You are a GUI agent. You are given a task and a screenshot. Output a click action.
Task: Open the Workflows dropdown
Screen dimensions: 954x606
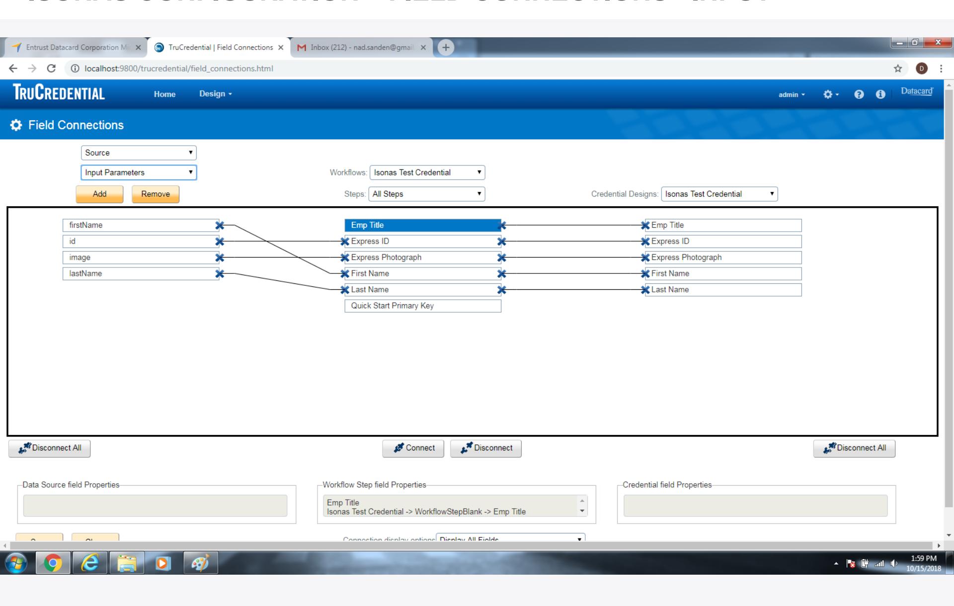click(x=427, y=173)
